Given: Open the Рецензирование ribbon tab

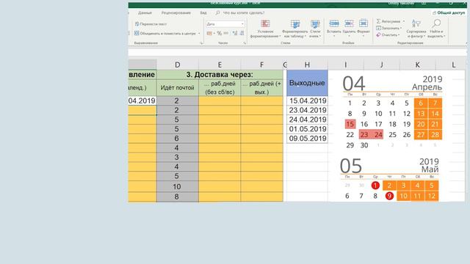Looking at the screenshot, I should coord(176,13).
